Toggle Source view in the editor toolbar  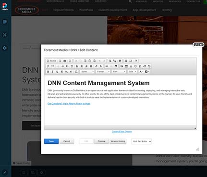point(51,61)
